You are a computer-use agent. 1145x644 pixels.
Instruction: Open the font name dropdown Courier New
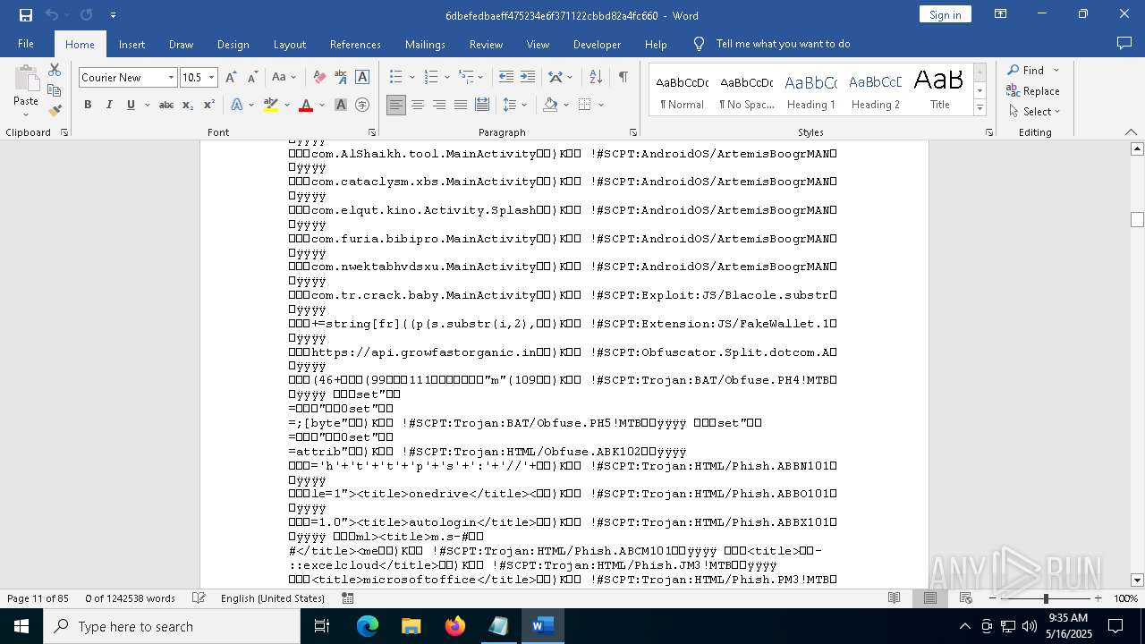171,78
